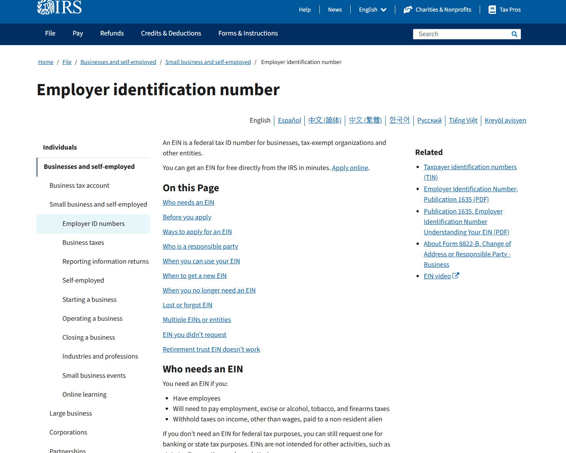Click the Tax Pros document icon
Viewport: 566px width, 453px height.
point(492,10)
